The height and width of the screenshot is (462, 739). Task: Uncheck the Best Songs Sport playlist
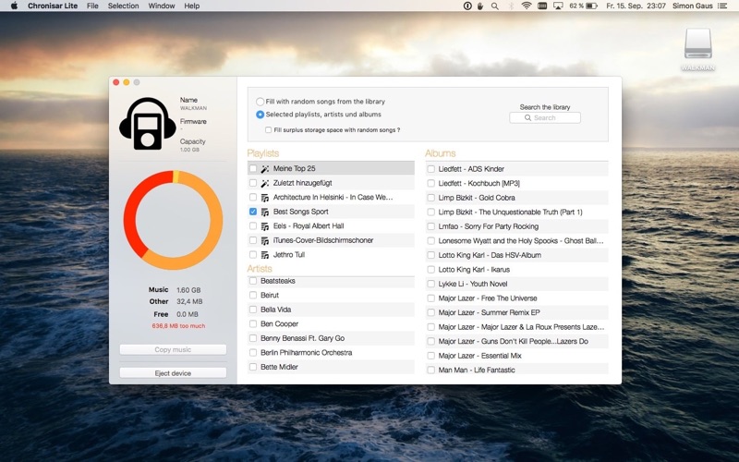click(x=253, y=212)
